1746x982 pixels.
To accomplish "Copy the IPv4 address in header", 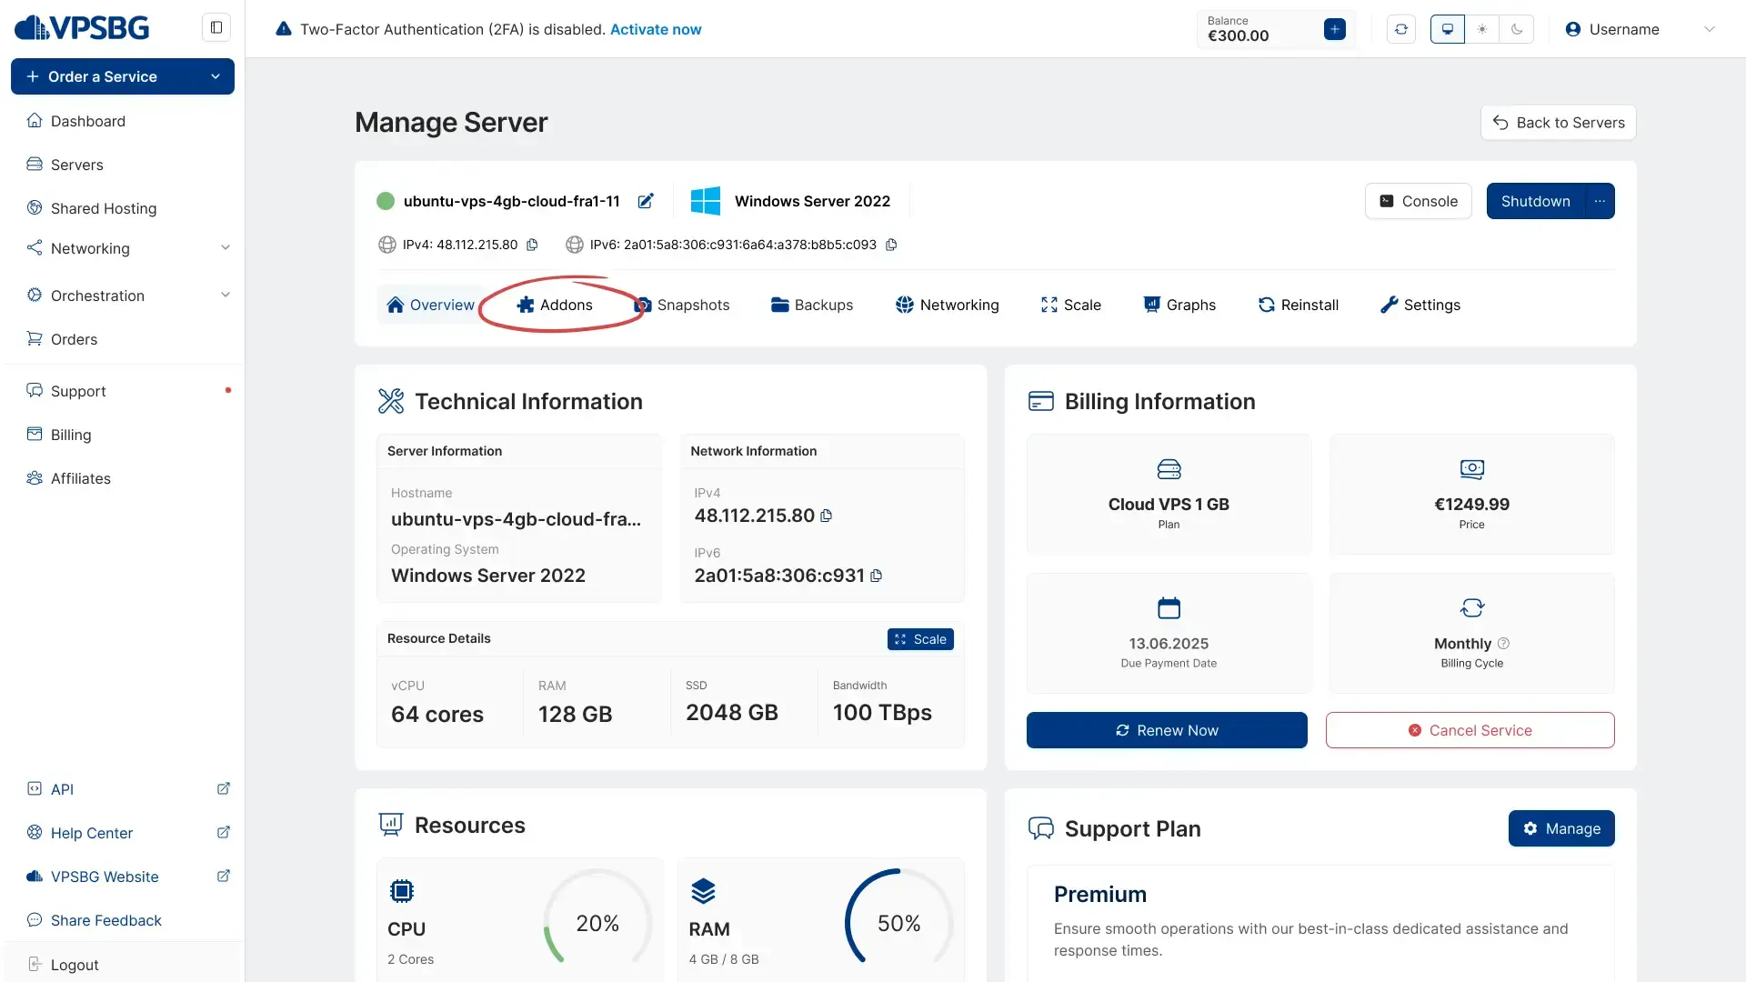I will (533, 245).
